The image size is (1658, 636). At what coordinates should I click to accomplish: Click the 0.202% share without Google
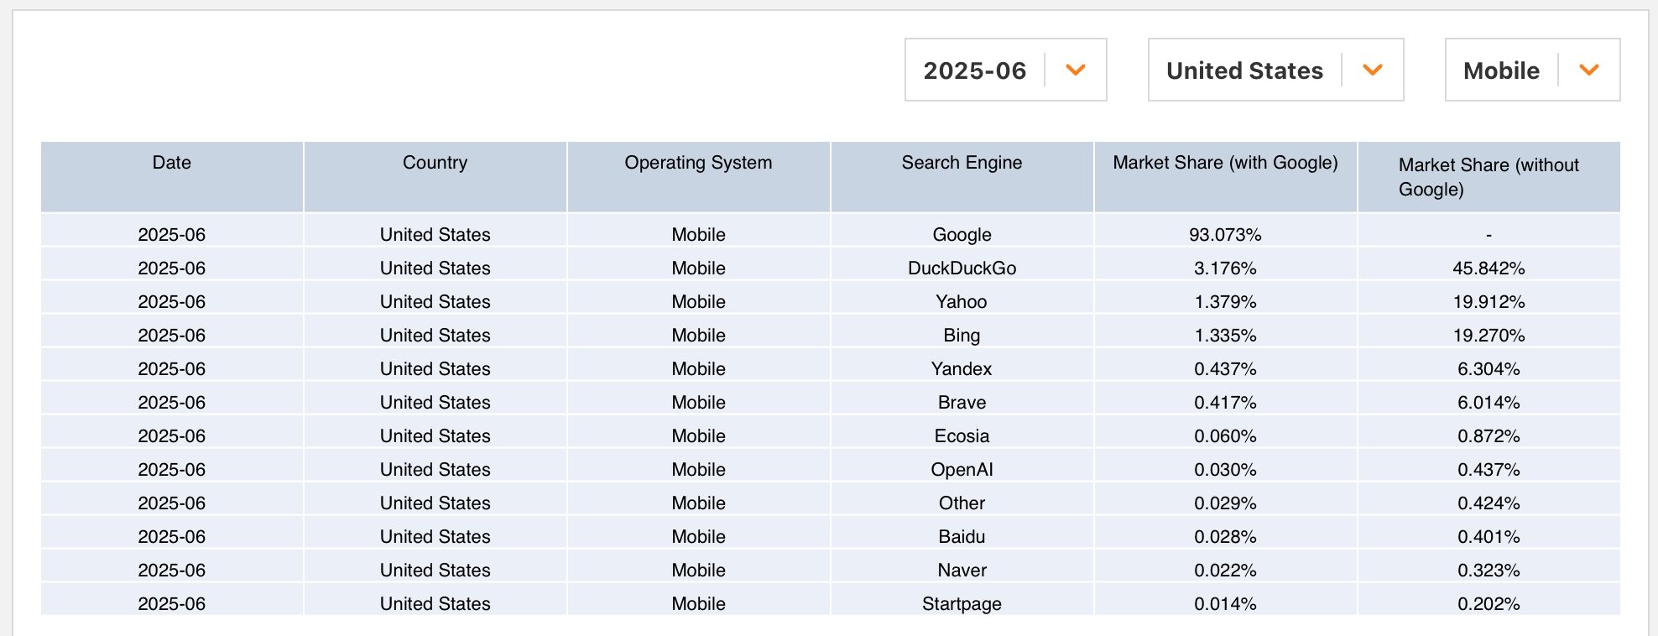pos(1489,604)
